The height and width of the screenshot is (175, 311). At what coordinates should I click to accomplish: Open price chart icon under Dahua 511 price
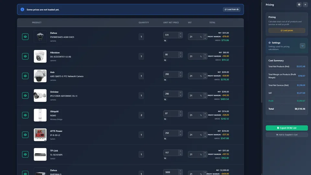pyautogui.click(x=165, y=41)
